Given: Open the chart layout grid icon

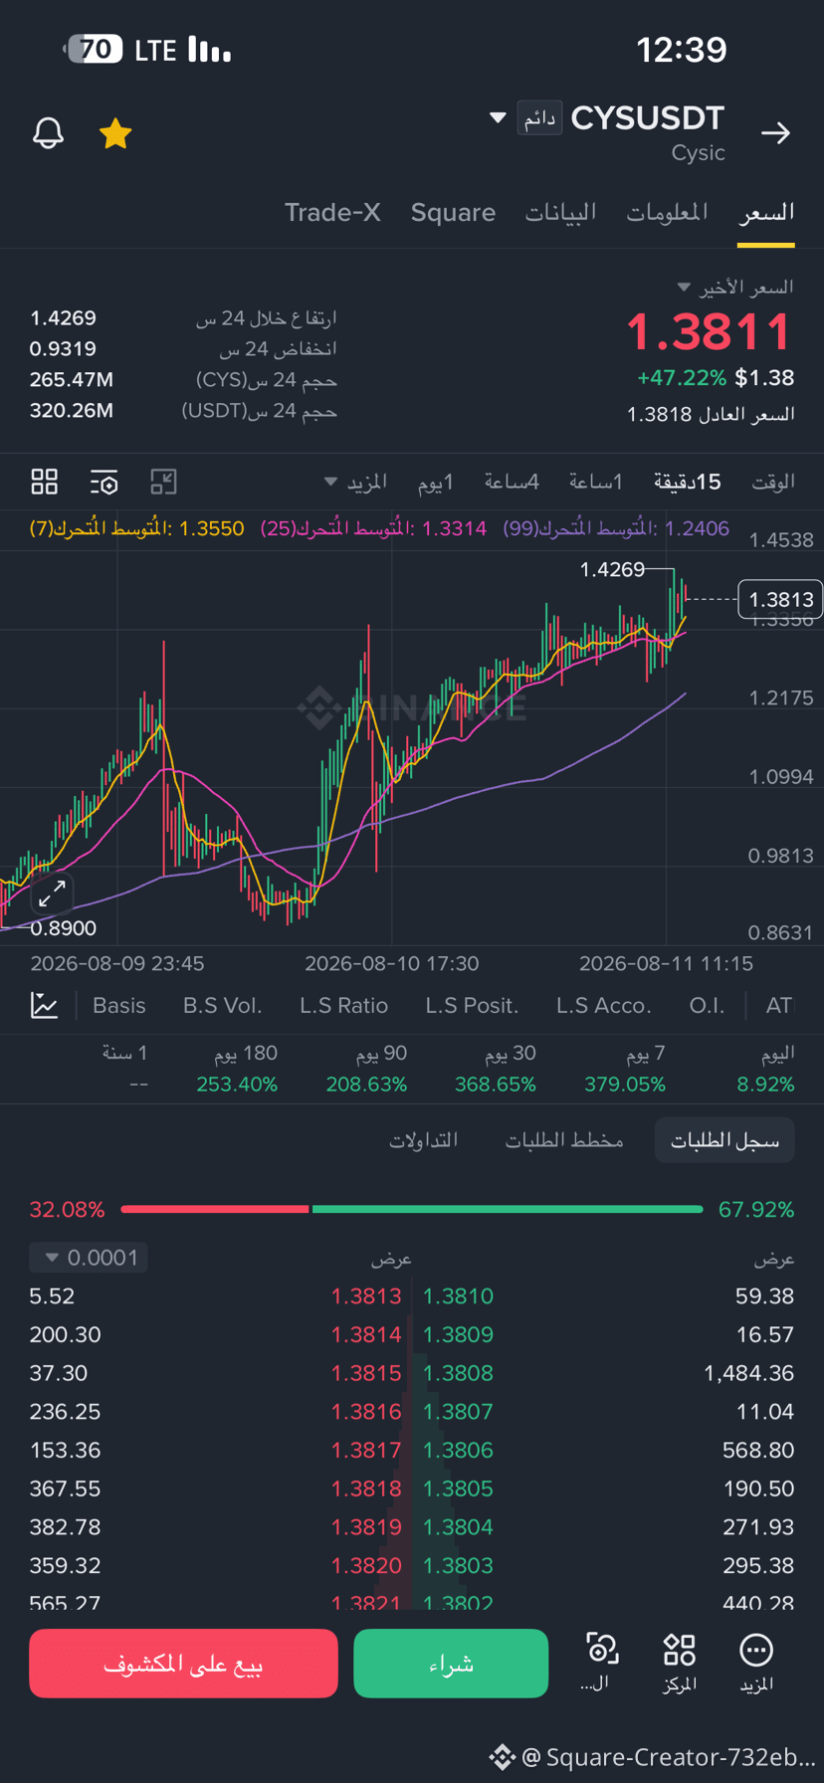Looking at the screenshot, I should pos(45,483).
